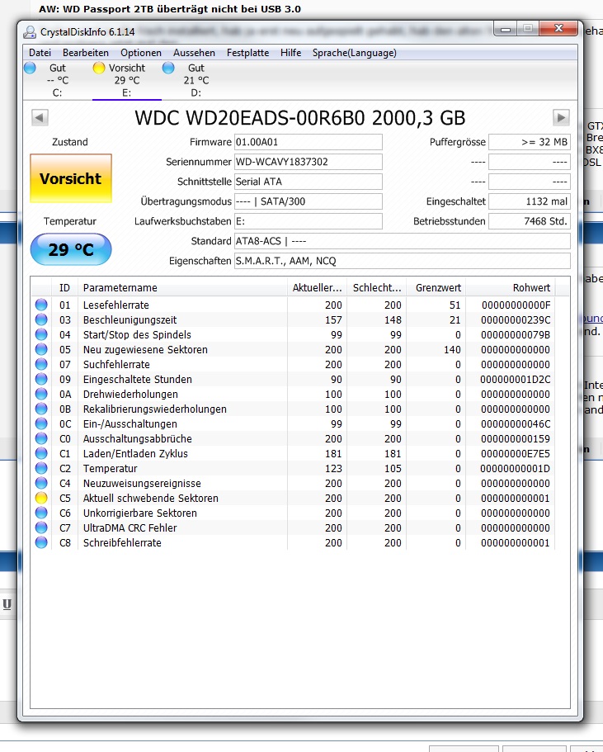Click the ID column header
Viewport: 603px width, 752px height.
click(64, 288)
